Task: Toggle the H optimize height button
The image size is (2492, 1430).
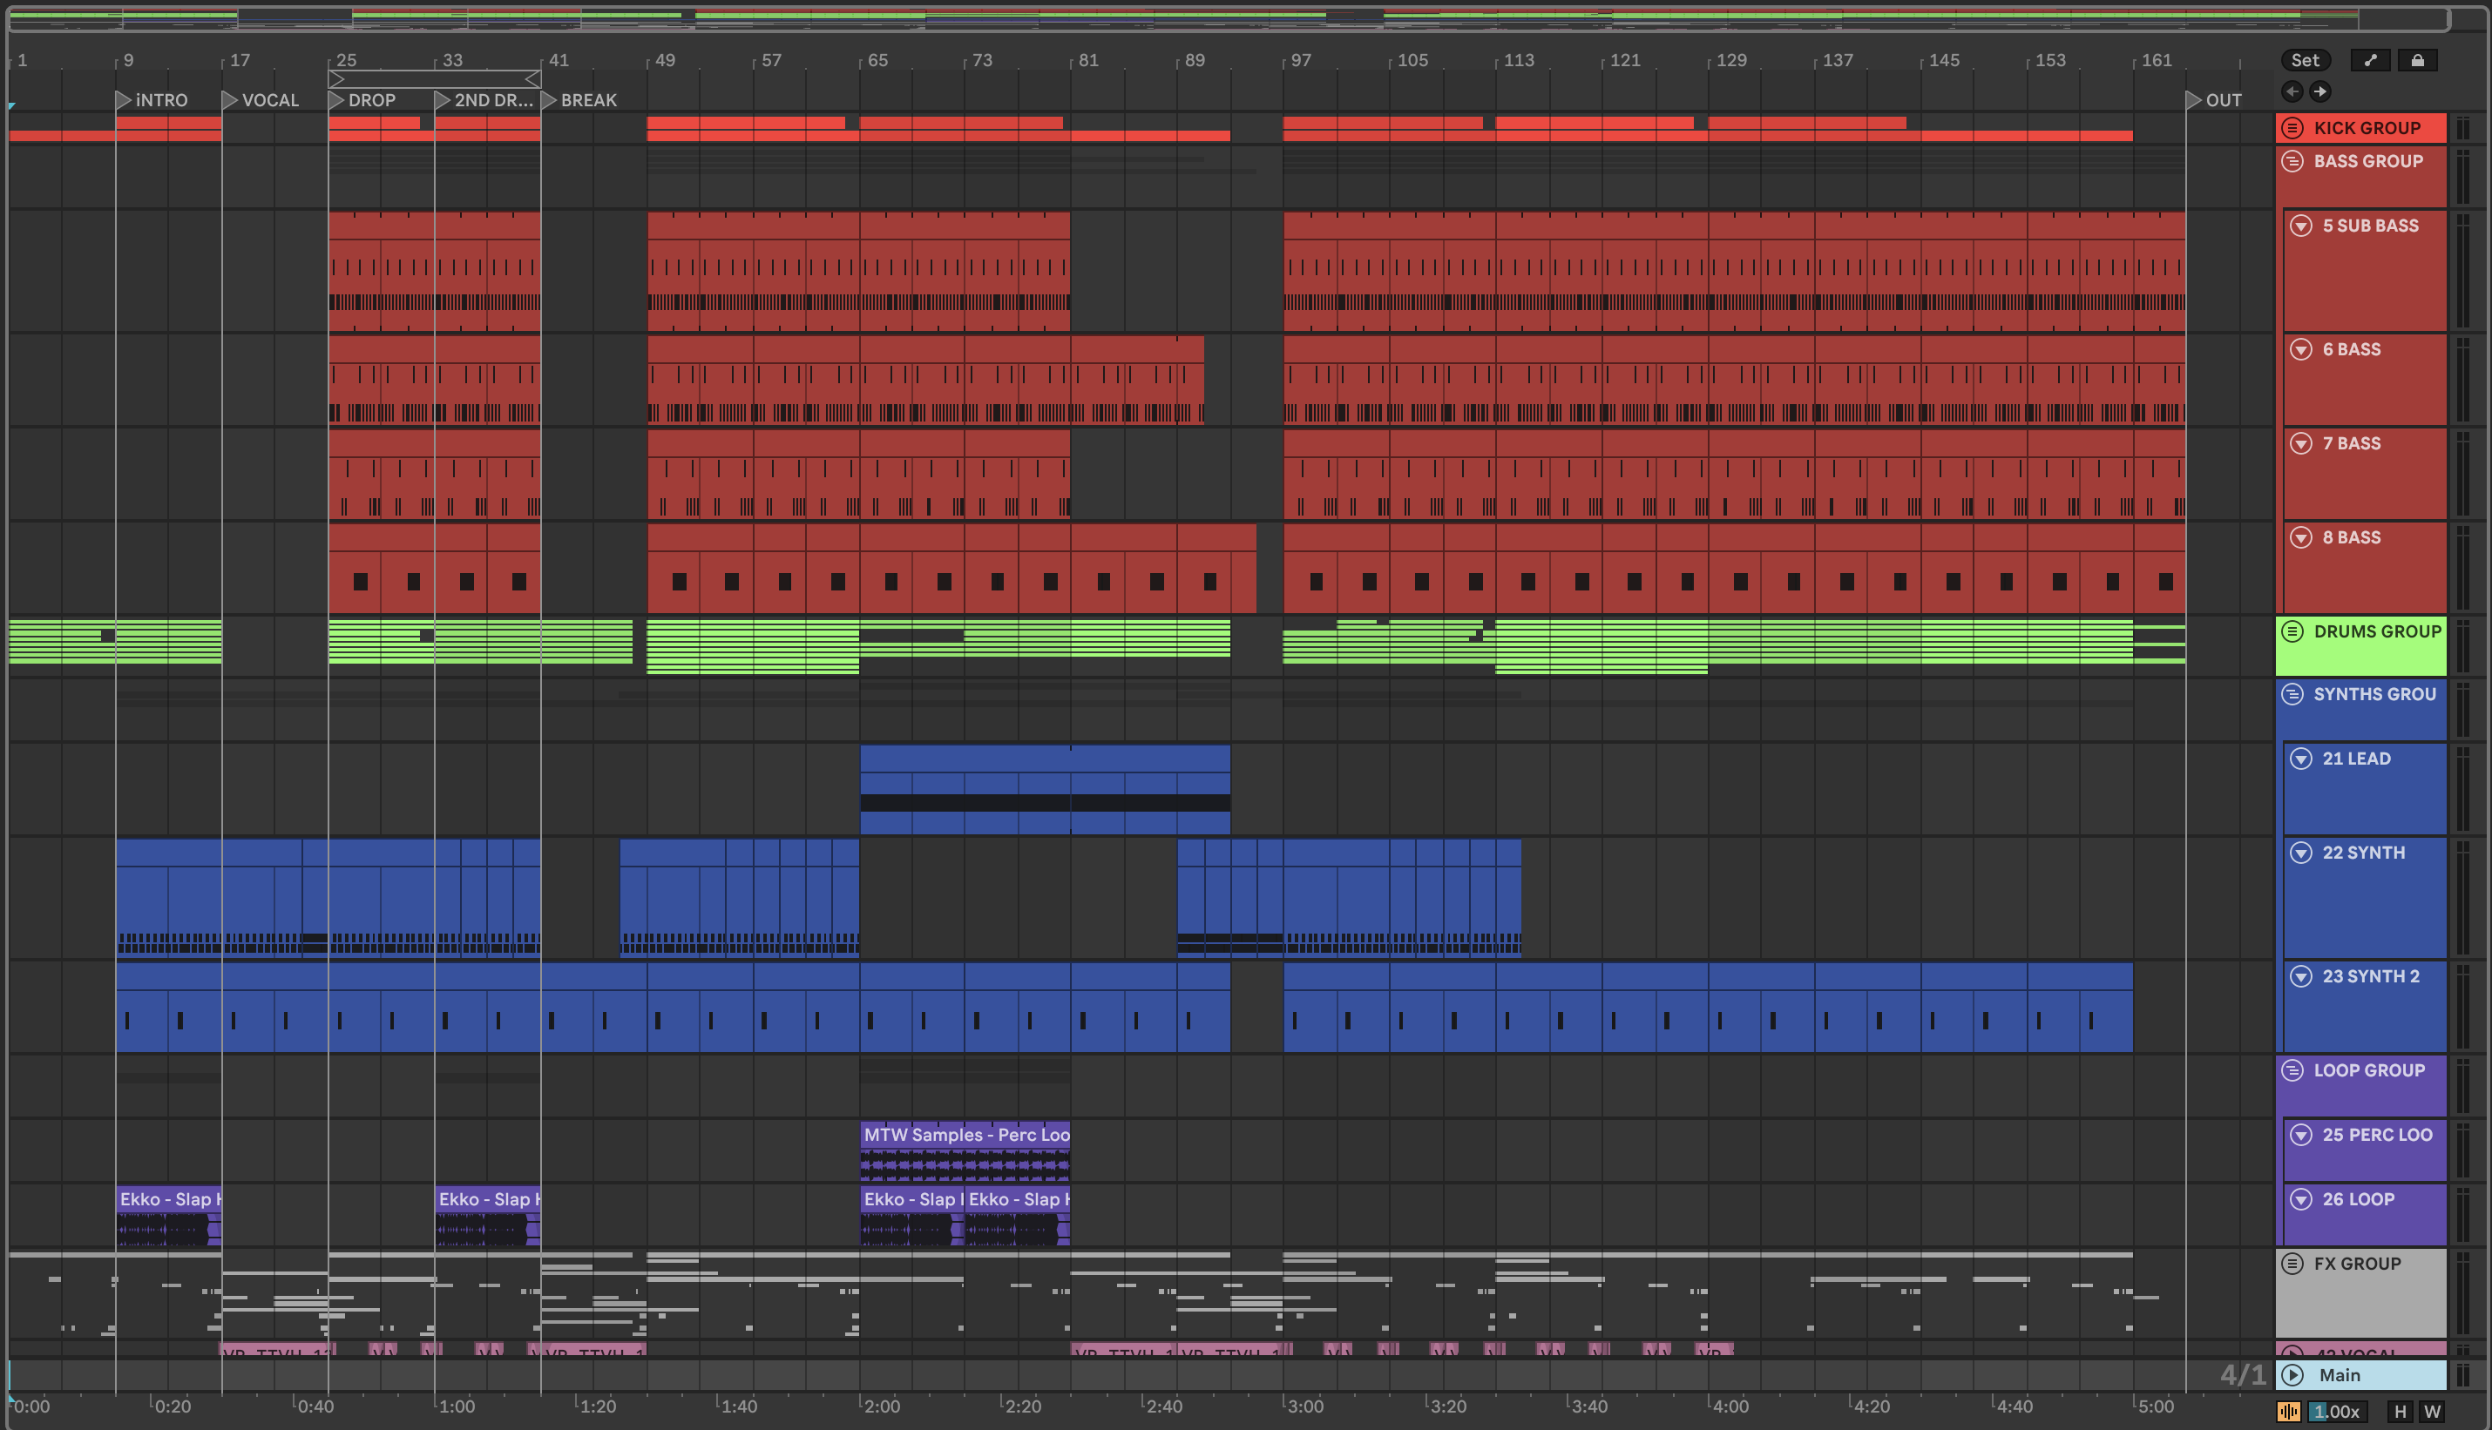Action: 2401,1412
